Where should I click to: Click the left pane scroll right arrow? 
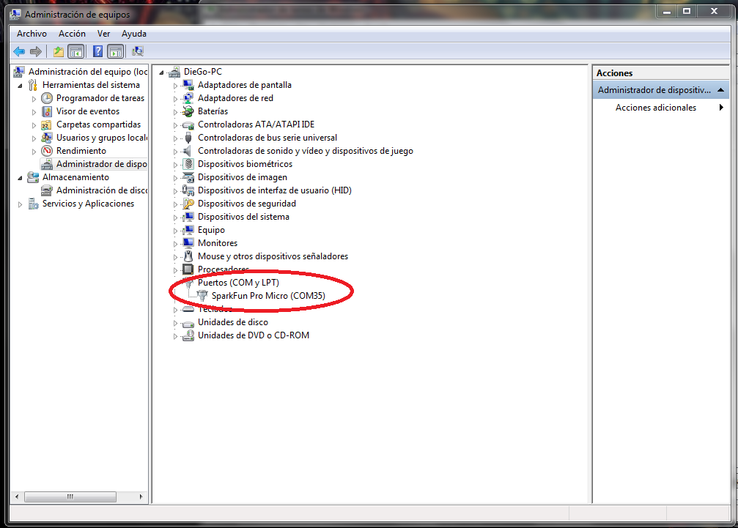click(141, 497)
